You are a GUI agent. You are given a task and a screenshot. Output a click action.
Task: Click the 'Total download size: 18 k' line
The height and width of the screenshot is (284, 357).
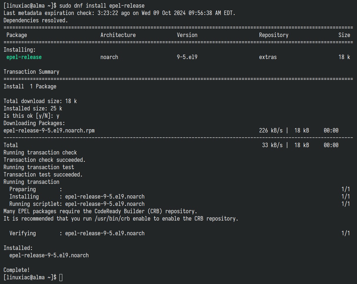coord(40,101)
